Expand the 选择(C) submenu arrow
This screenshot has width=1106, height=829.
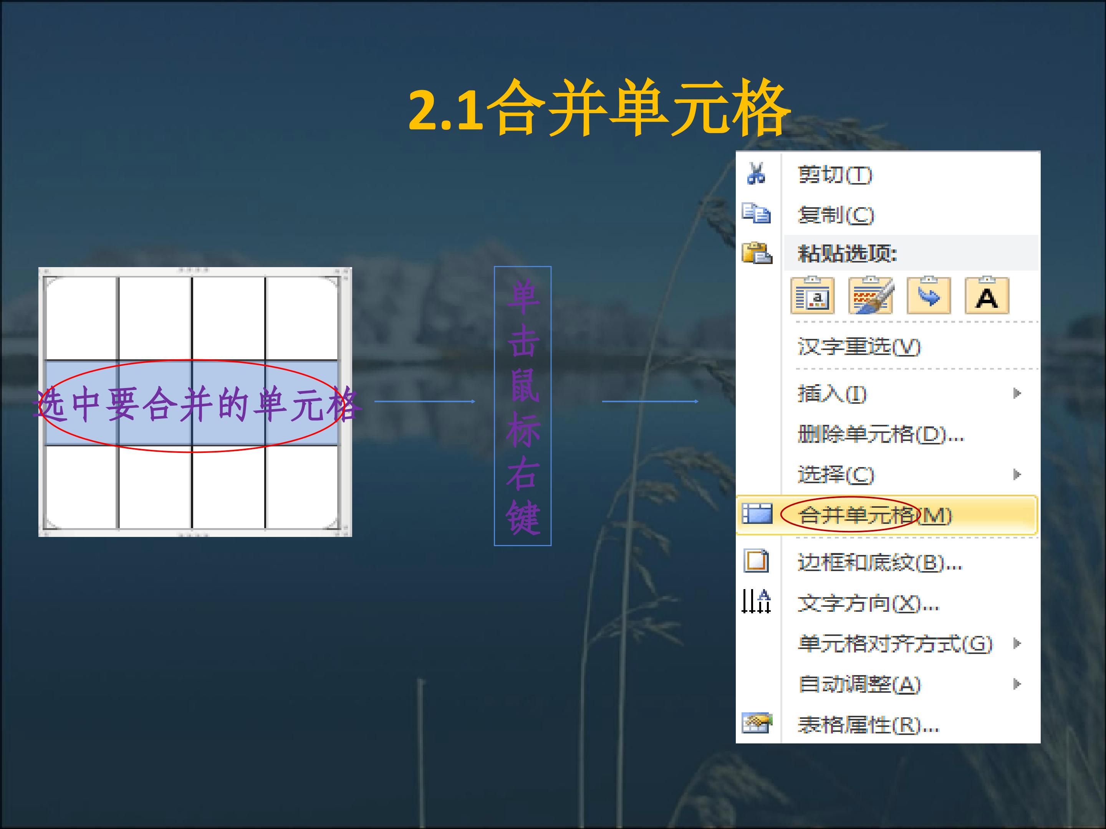[x=1017, y=474]
